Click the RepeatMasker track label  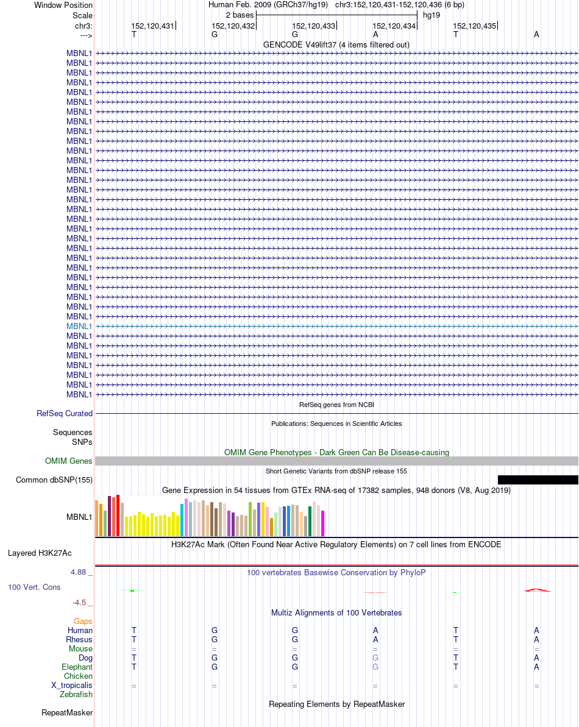pyautogui.click(x=67, y=712)
